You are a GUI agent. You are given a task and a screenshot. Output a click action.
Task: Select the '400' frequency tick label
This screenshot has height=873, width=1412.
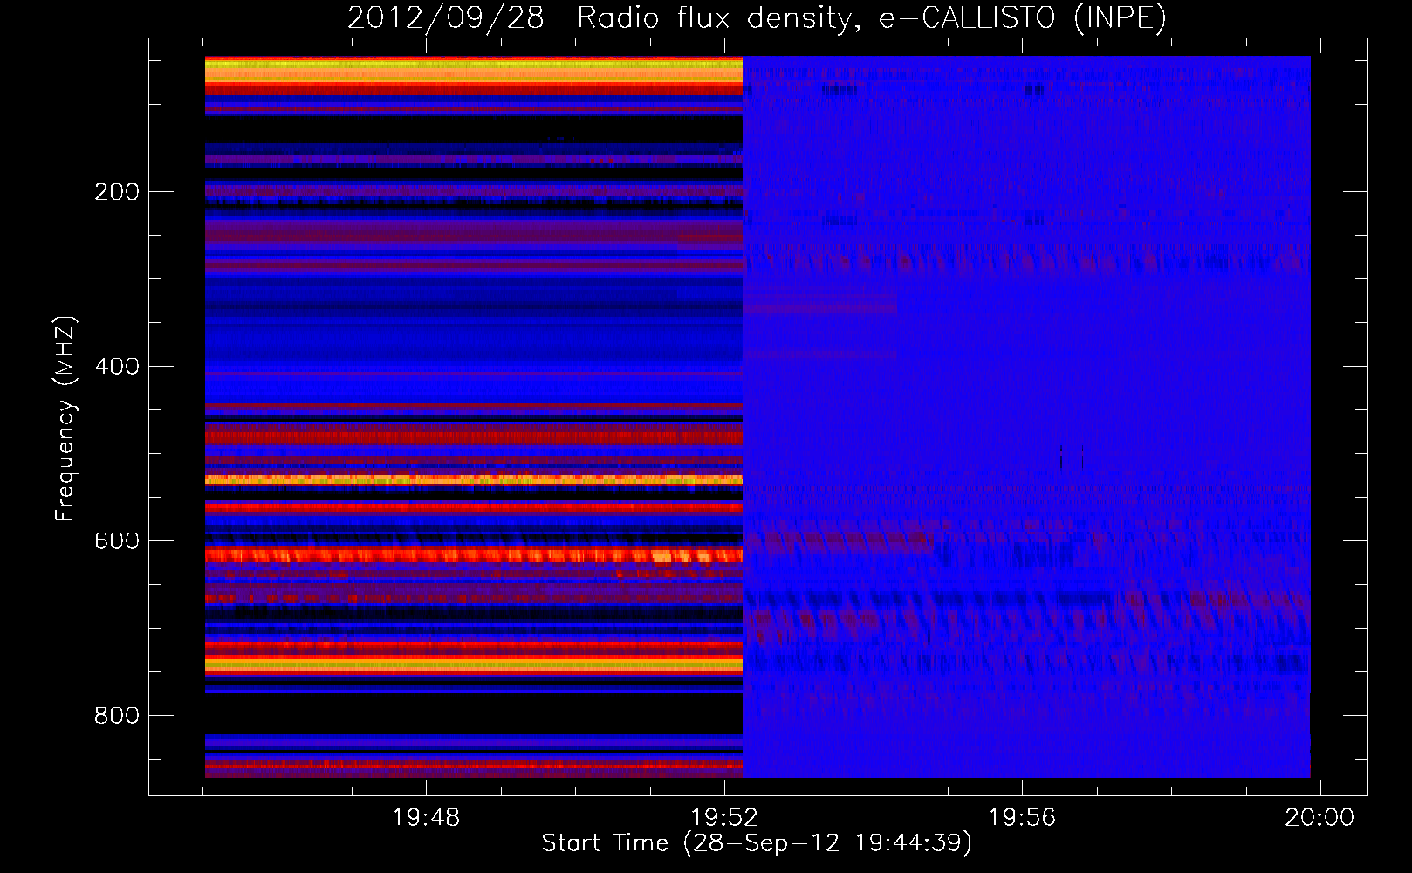[x=117, y=367]
